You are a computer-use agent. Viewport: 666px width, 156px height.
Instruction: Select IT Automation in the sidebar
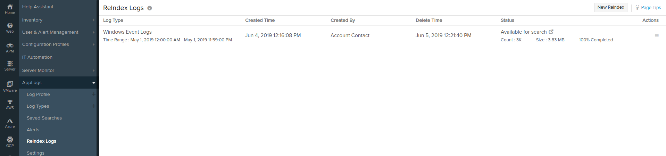[x=37, y=57]
